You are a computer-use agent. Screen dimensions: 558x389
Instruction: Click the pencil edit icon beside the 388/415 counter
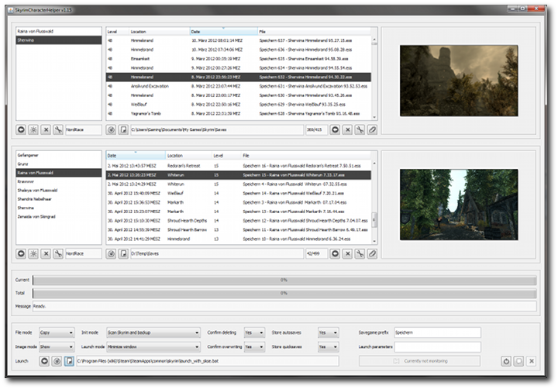pos(373,129)
